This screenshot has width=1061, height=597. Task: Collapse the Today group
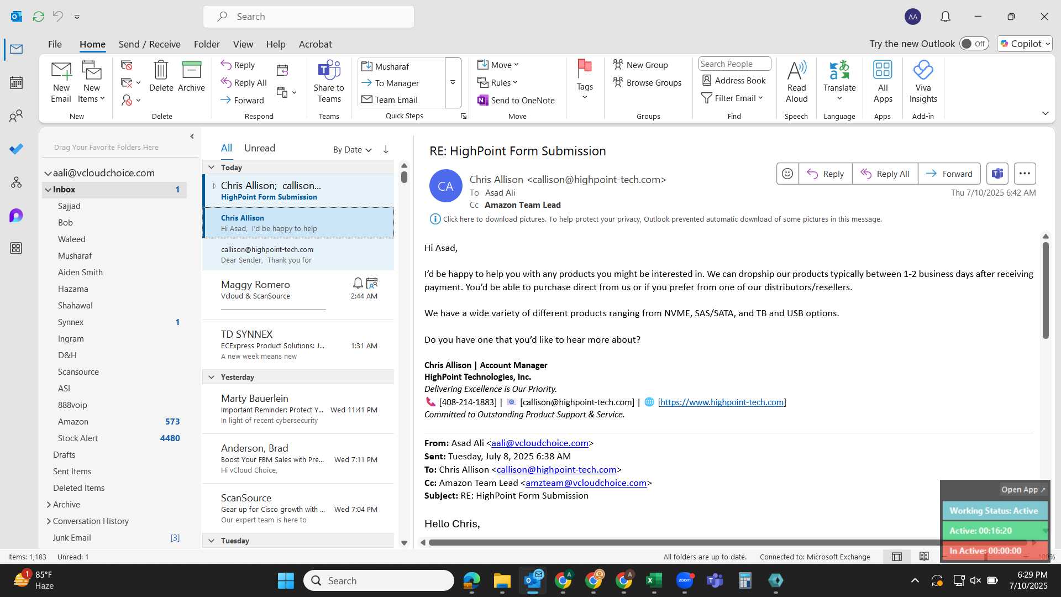click(211, 167)
